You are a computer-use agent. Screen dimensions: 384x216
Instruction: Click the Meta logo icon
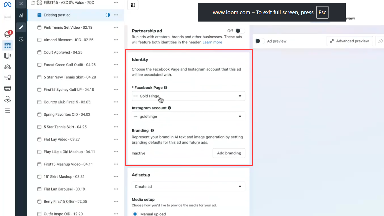coord(7,5)
